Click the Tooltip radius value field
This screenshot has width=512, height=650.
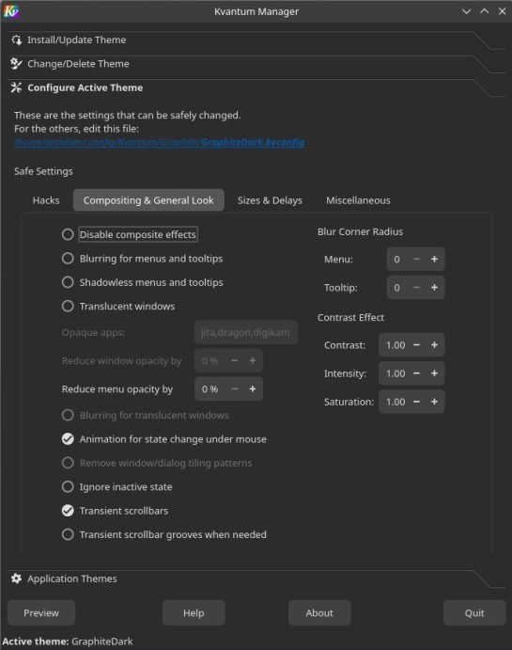397,287
